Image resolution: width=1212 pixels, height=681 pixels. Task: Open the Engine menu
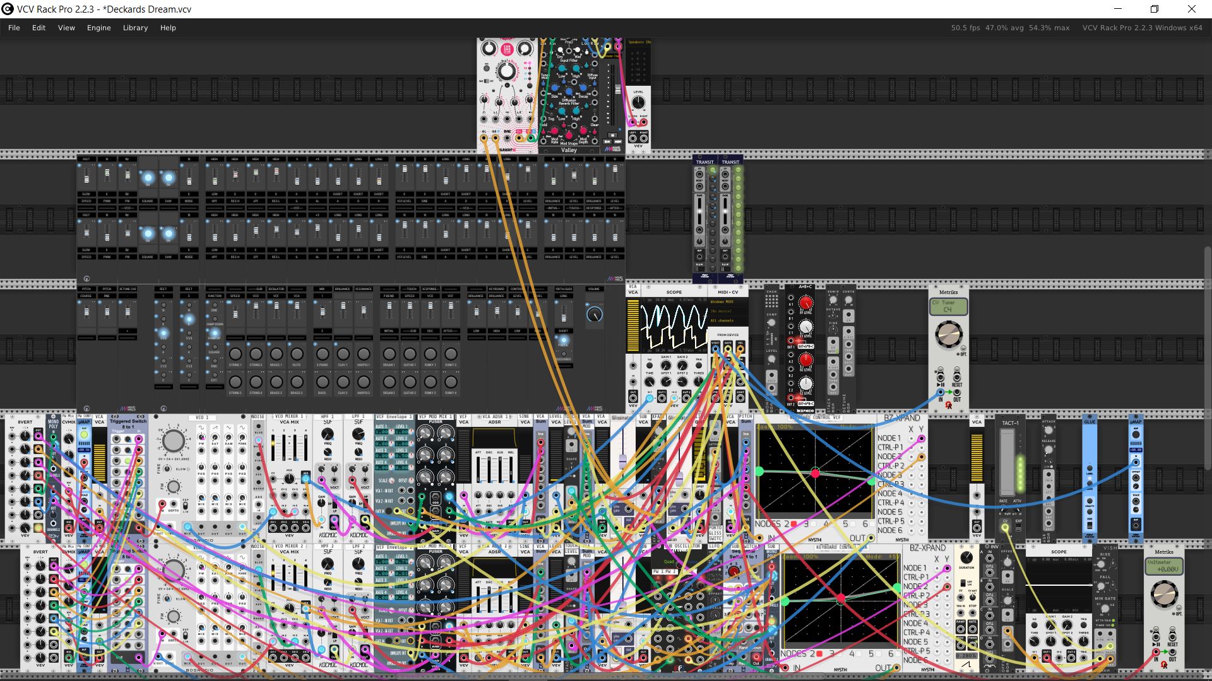point(98,28)
